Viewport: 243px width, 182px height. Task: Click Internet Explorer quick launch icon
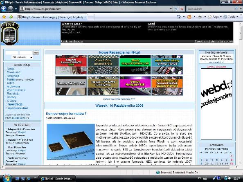click(x=28, y=179)
